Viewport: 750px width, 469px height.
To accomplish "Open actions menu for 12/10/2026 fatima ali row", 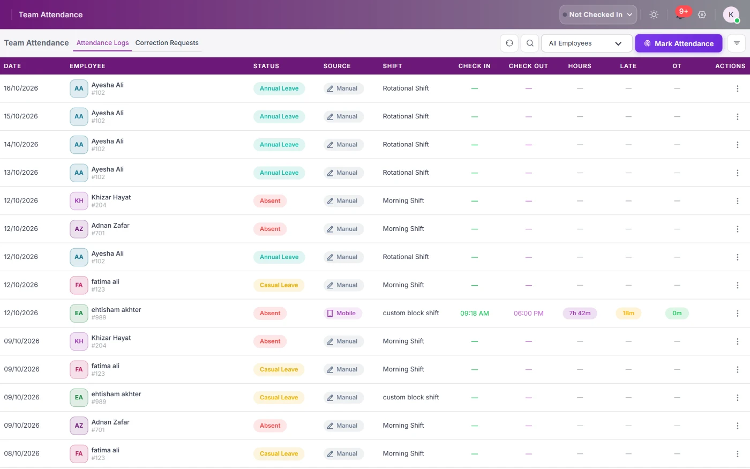I will click(x=737, y=285).
